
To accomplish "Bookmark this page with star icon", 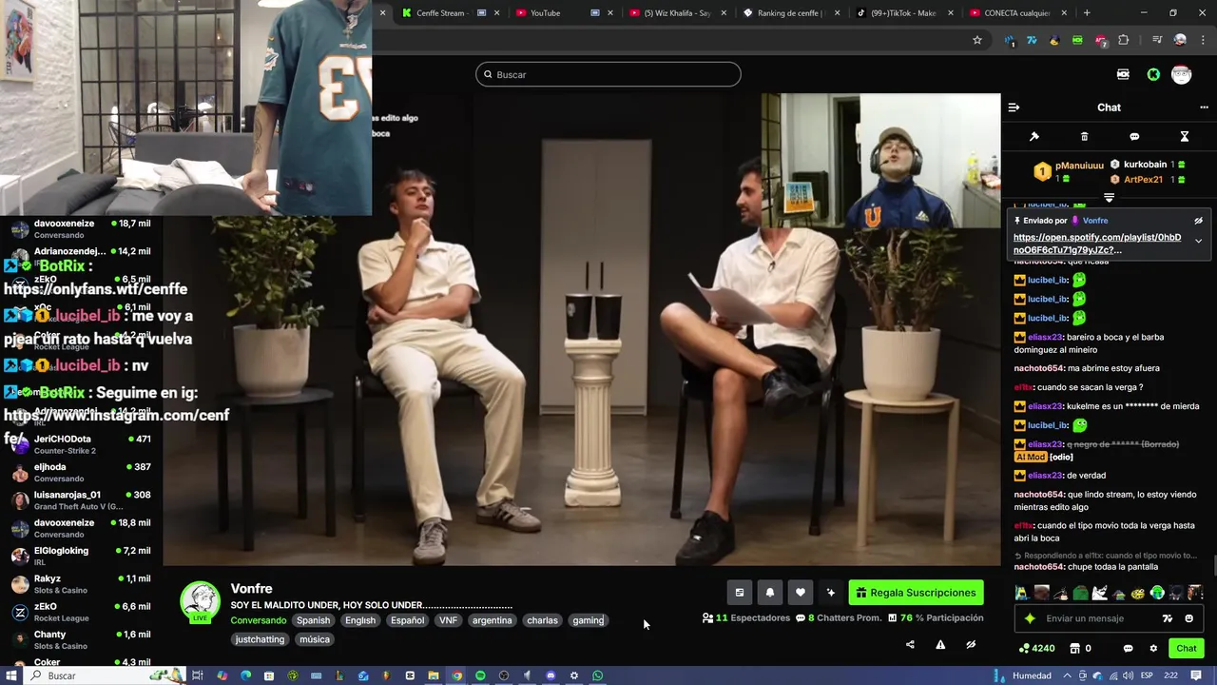I will 976,40.
